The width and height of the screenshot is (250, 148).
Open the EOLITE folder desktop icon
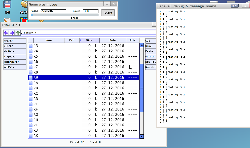pos(24,7)
